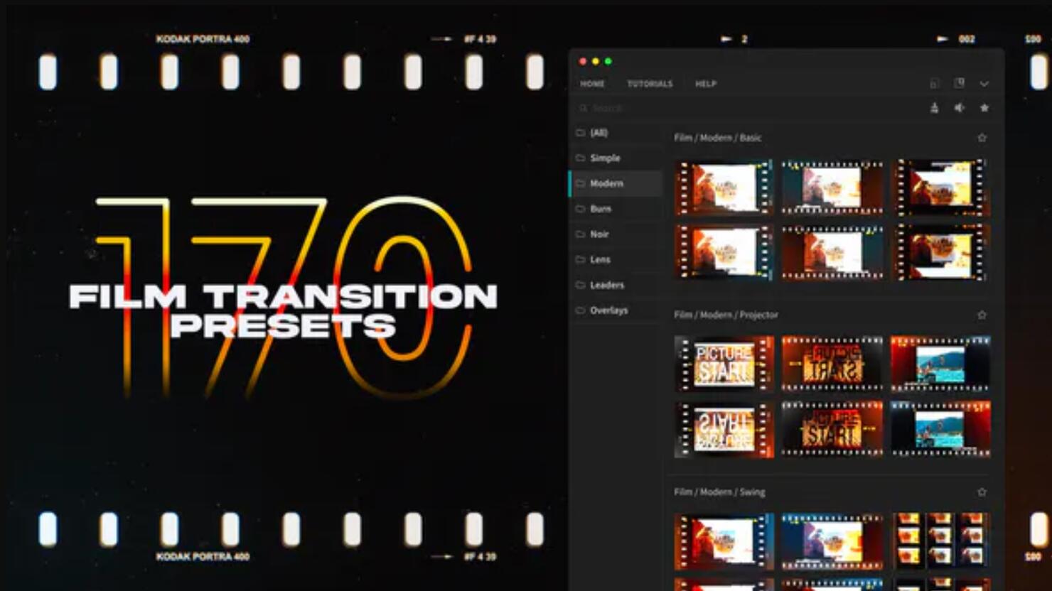Select the (All) category
The width and height of the screenshot is (1052, 591).
[x=616, y=133]
